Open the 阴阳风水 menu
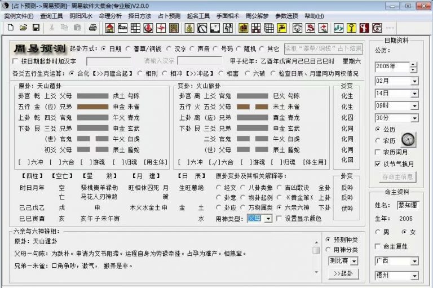Viewport: 433px width, 288px height. (x=82, y=16)
